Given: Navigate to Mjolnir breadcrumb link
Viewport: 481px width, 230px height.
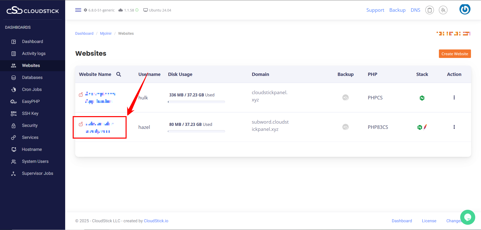Looking at the screenshot, I should pos(106,33).
